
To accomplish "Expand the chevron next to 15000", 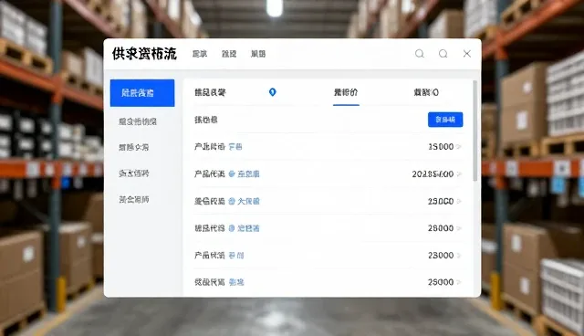I will pyautogui.click(x=459, y=147).
